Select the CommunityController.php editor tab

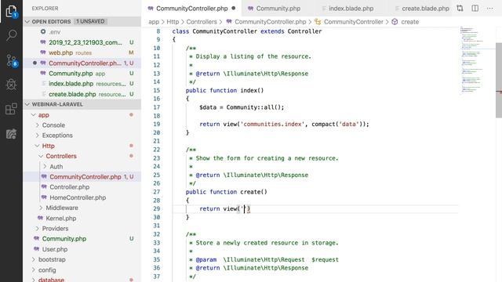[191, 9]
